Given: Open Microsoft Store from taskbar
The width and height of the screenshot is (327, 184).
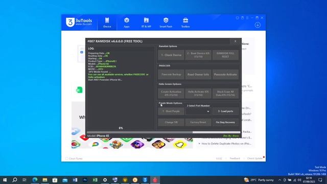Looking at the screenshot, I should tap(55, 180).
